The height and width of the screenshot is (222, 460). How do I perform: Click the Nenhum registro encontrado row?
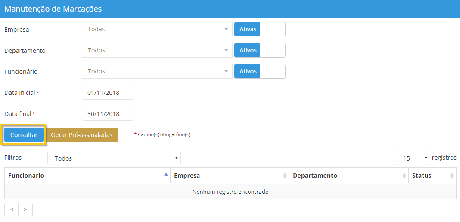coord(230,192)
